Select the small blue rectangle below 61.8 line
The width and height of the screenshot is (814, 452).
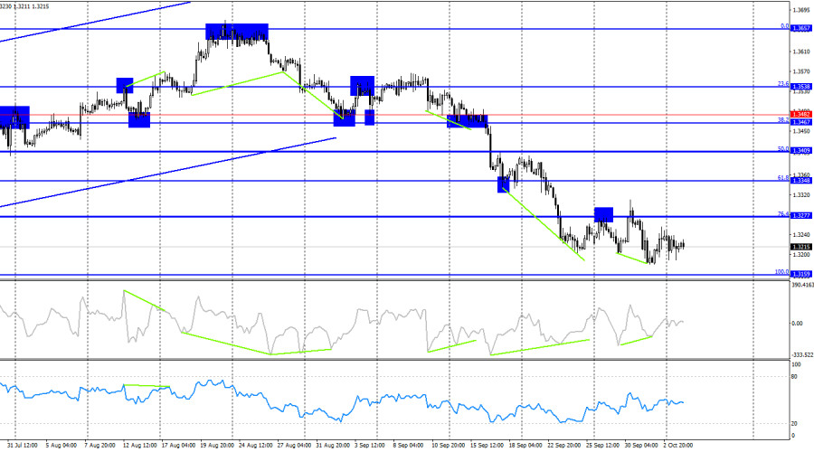click(x=503, y=184)
